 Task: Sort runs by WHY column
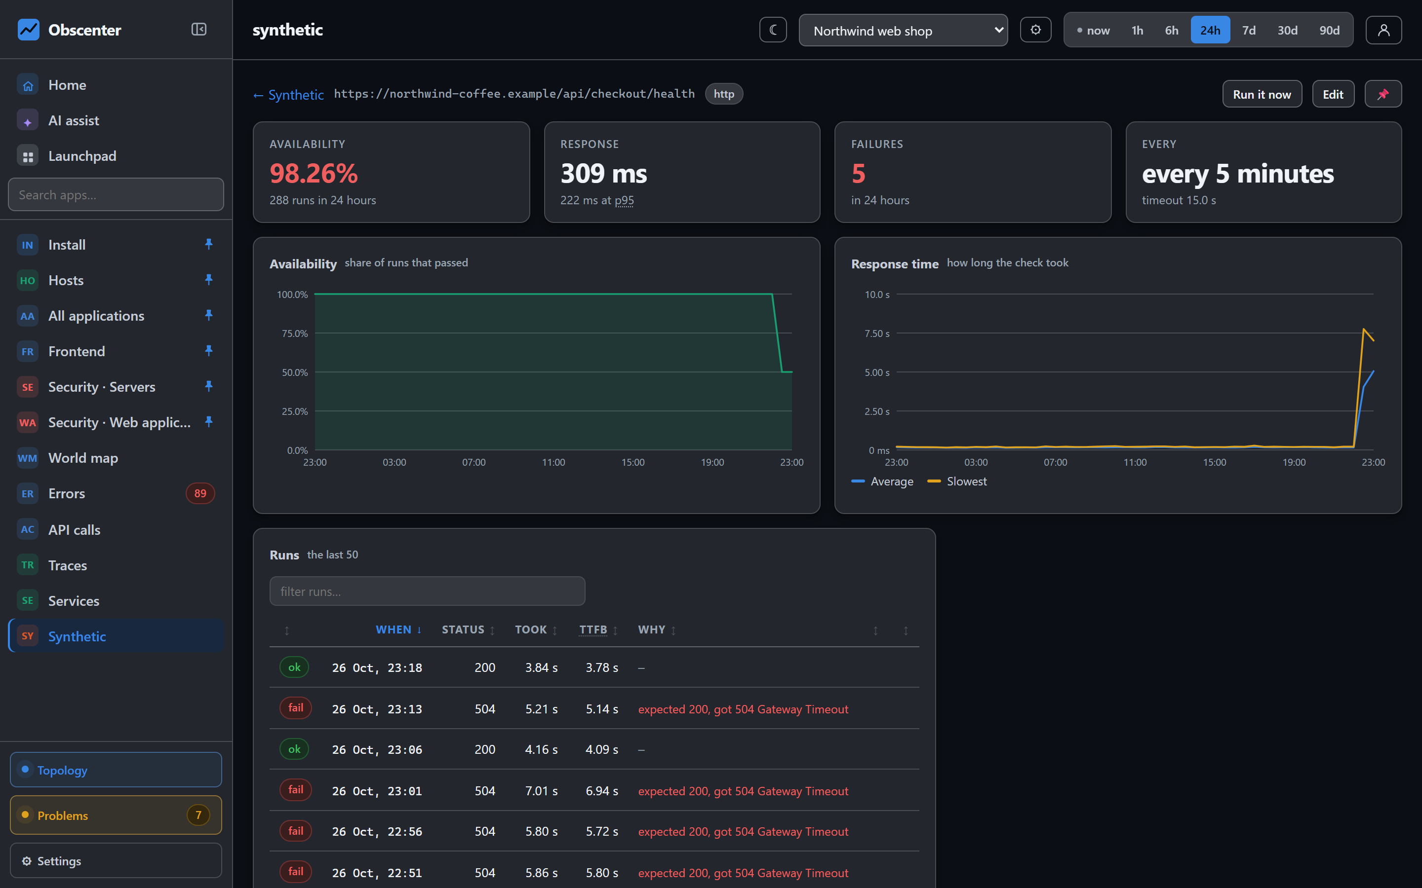(657, 629)
